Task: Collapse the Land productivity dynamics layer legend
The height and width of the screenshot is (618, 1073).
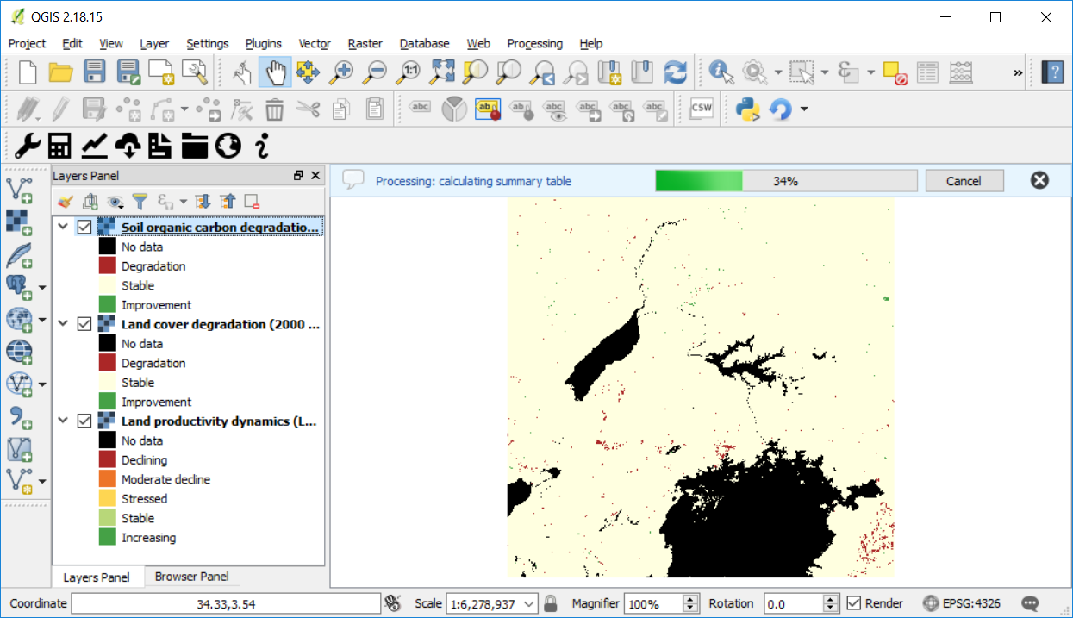Action: (x=61, y=421)
